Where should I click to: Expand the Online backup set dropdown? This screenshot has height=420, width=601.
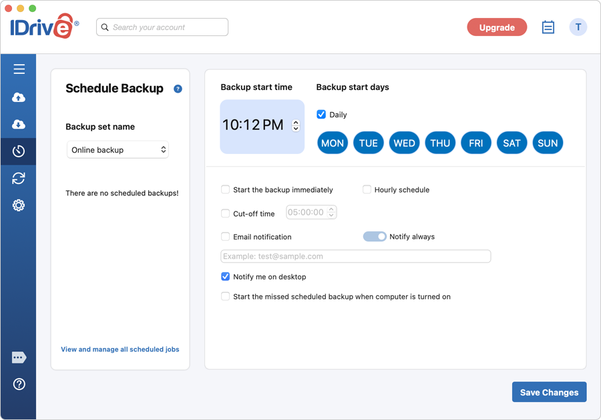point(118,150)
